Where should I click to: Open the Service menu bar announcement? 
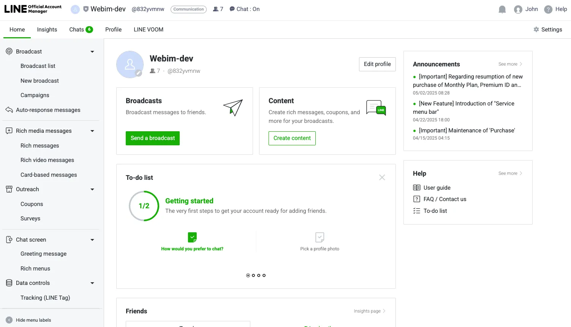coord(464,108)
